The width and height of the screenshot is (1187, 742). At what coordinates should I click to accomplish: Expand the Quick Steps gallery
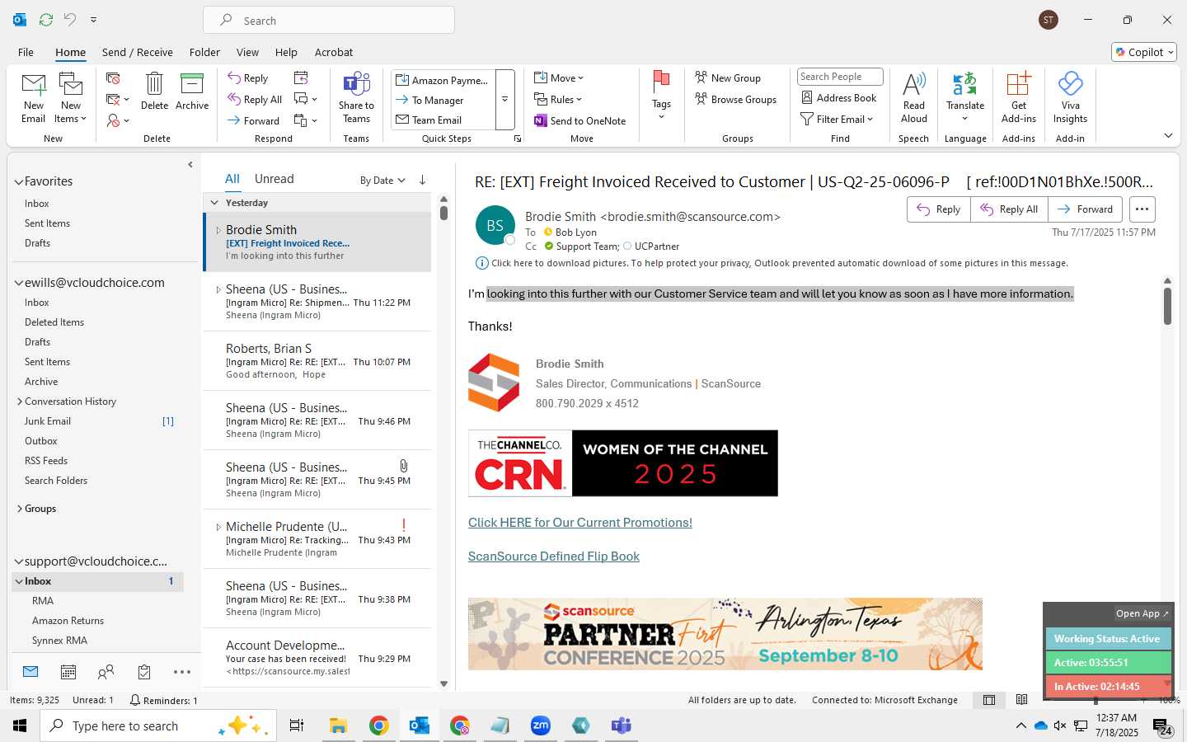[504, 99]
